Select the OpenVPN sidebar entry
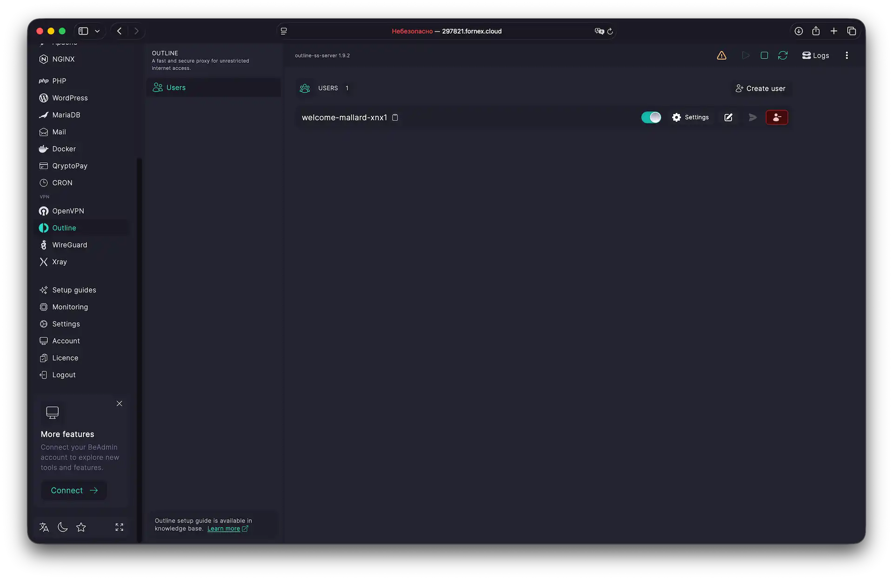 tap(68, 211)
